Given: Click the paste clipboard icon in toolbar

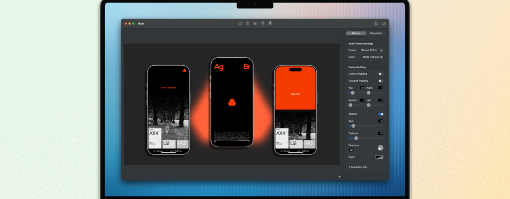Looking at the screenshot, I should (269, 23).
